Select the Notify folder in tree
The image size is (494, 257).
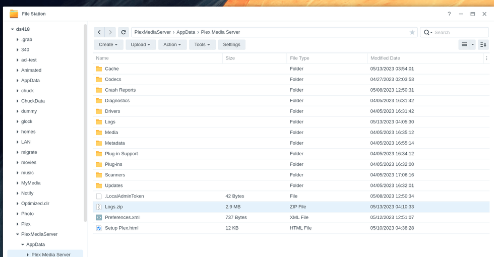coord(27,194)
